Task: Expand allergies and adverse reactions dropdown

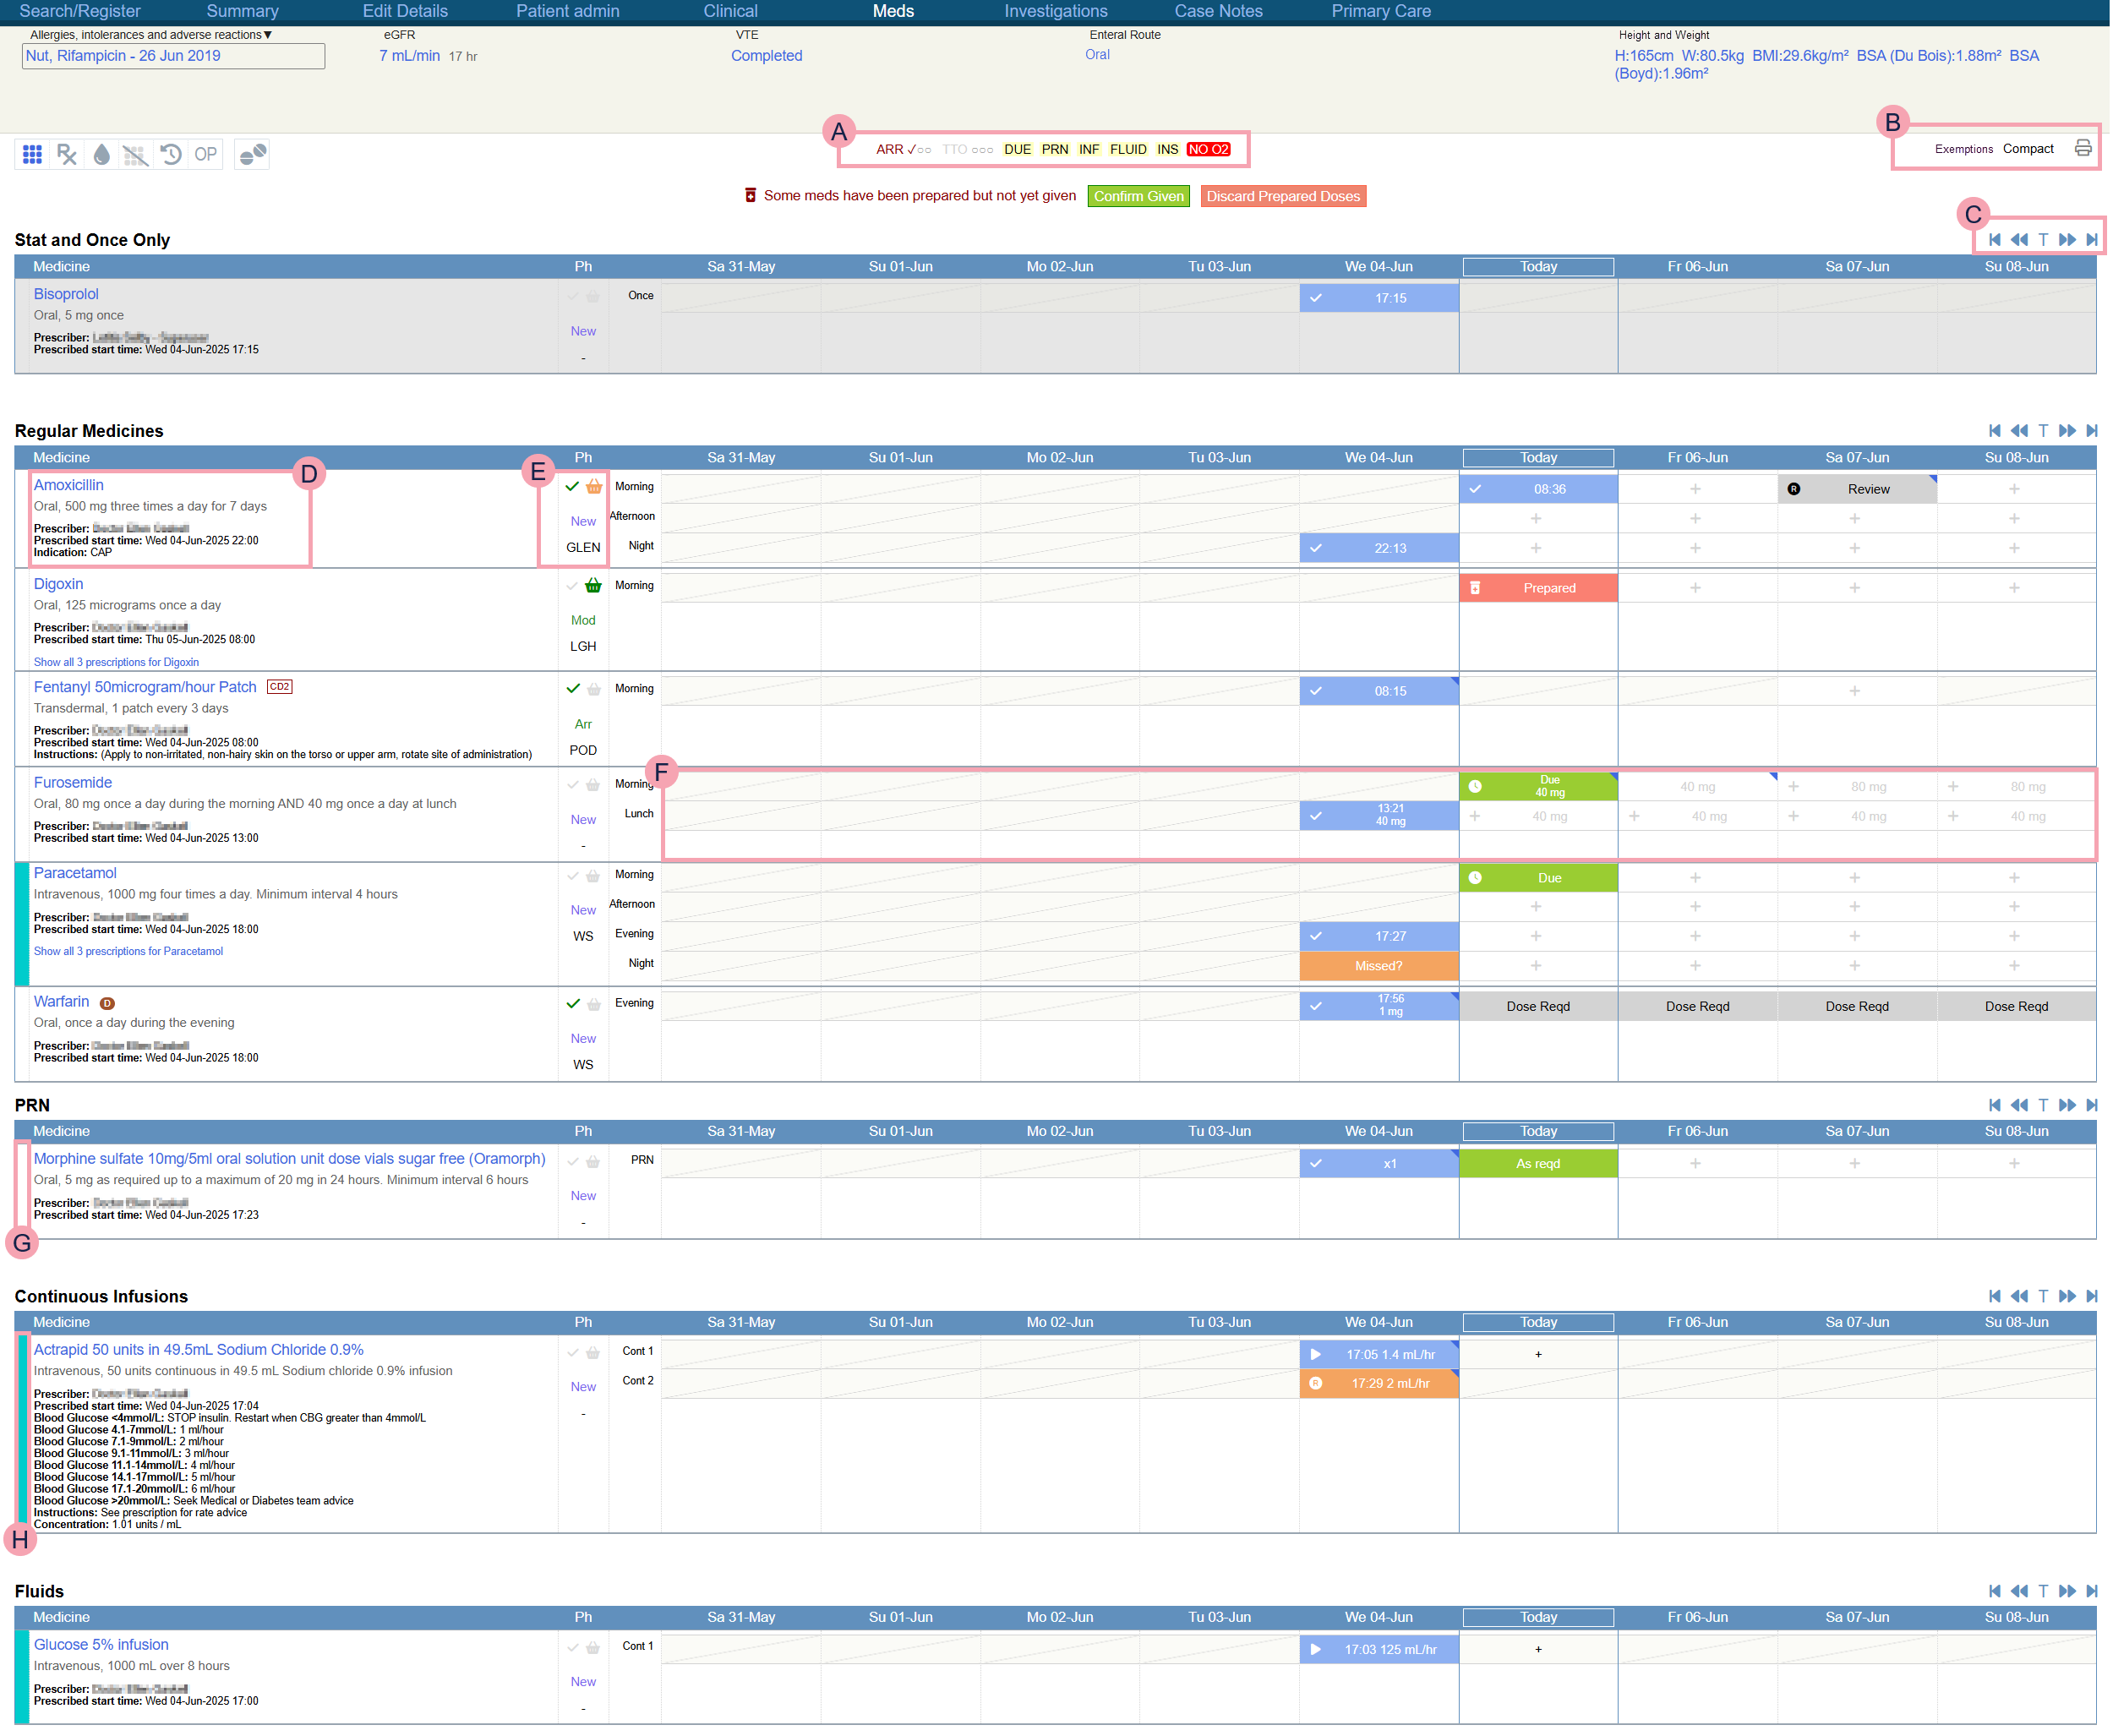Action: (268, 35)
